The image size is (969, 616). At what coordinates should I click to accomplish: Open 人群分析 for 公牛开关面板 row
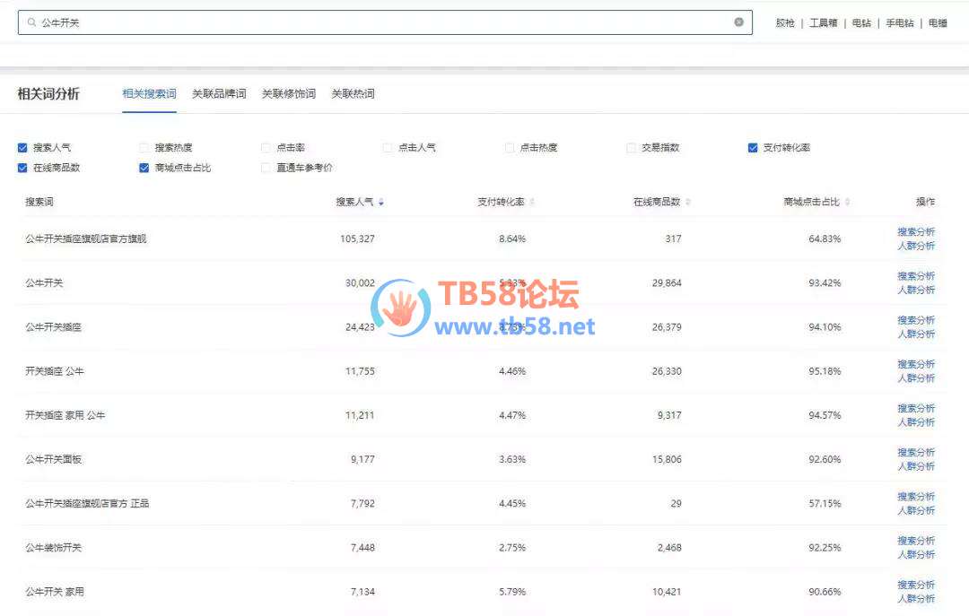pos(916,466)
